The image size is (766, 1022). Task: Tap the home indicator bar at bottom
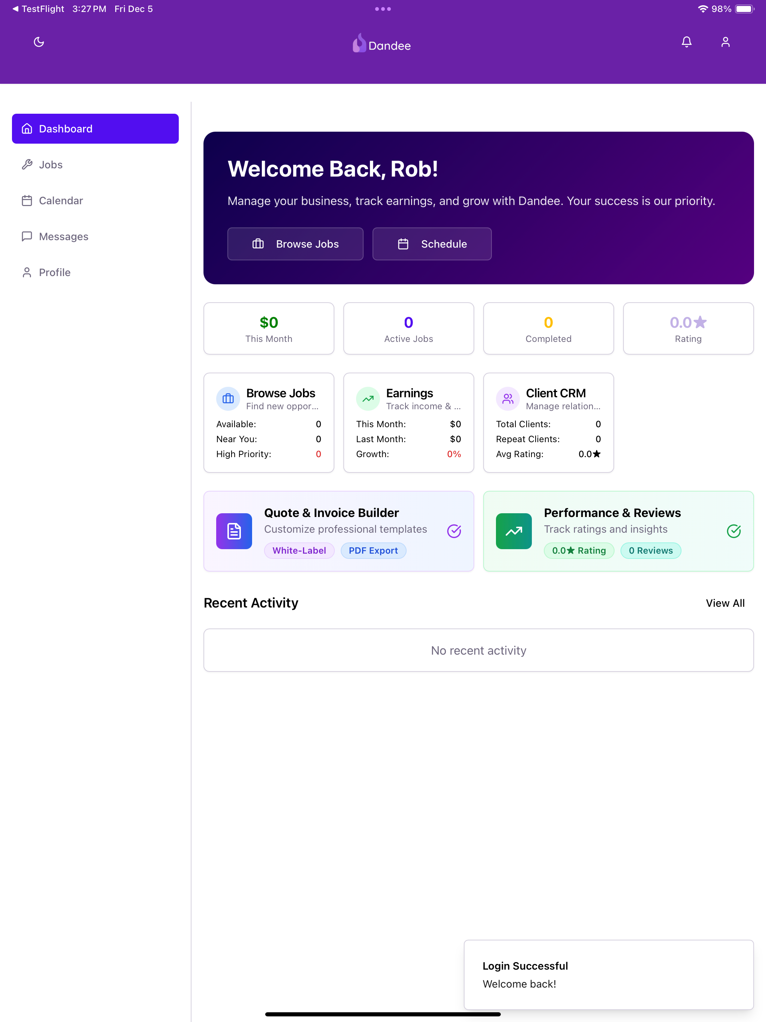pos(383,1015)
